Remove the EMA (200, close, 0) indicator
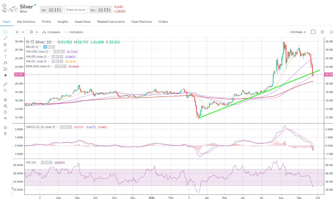Image resolution: width=333 pixels, height=199 pixels. pos(65,66)
